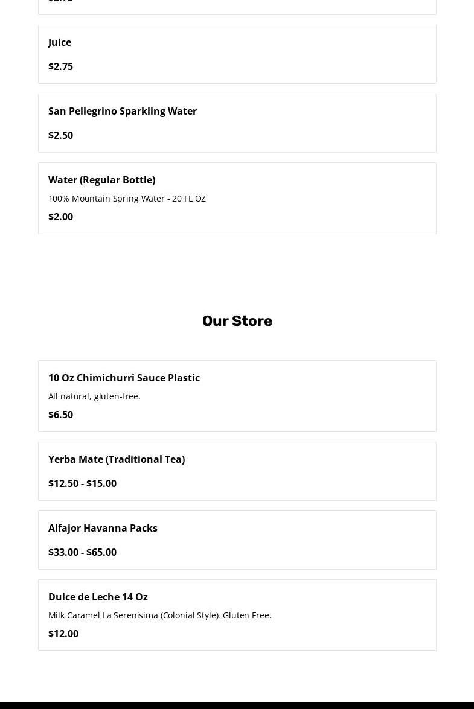Screen dimensions: 474x709
Task: Click the $6.50 chimichurri price
Action: click(60, 415)
